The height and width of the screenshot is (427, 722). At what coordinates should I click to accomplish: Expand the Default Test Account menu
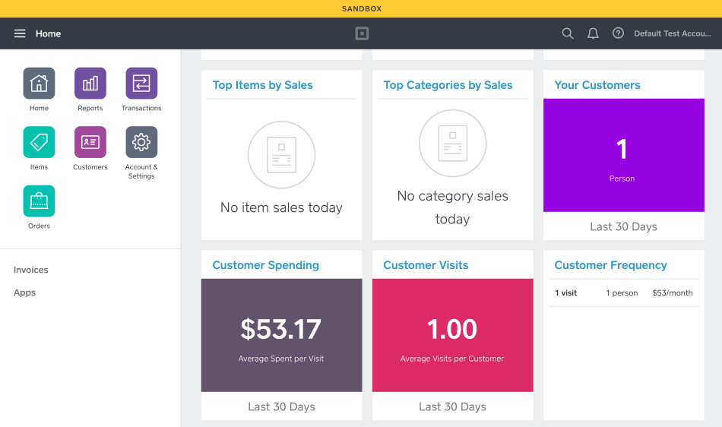pos(672,33)
